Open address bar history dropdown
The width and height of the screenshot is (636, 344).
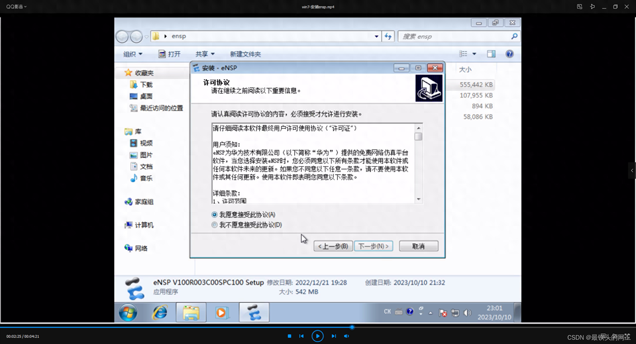pyautogui.click(x=376, y=36)
